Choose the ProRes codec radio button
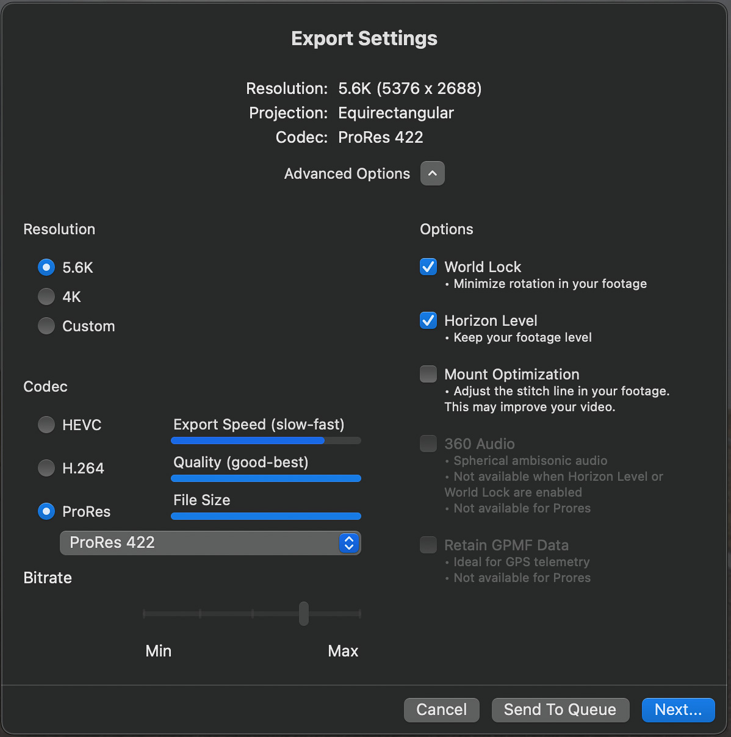Viewport: 731px width, 737px height. pyautogui.click(x=46, y=511)
